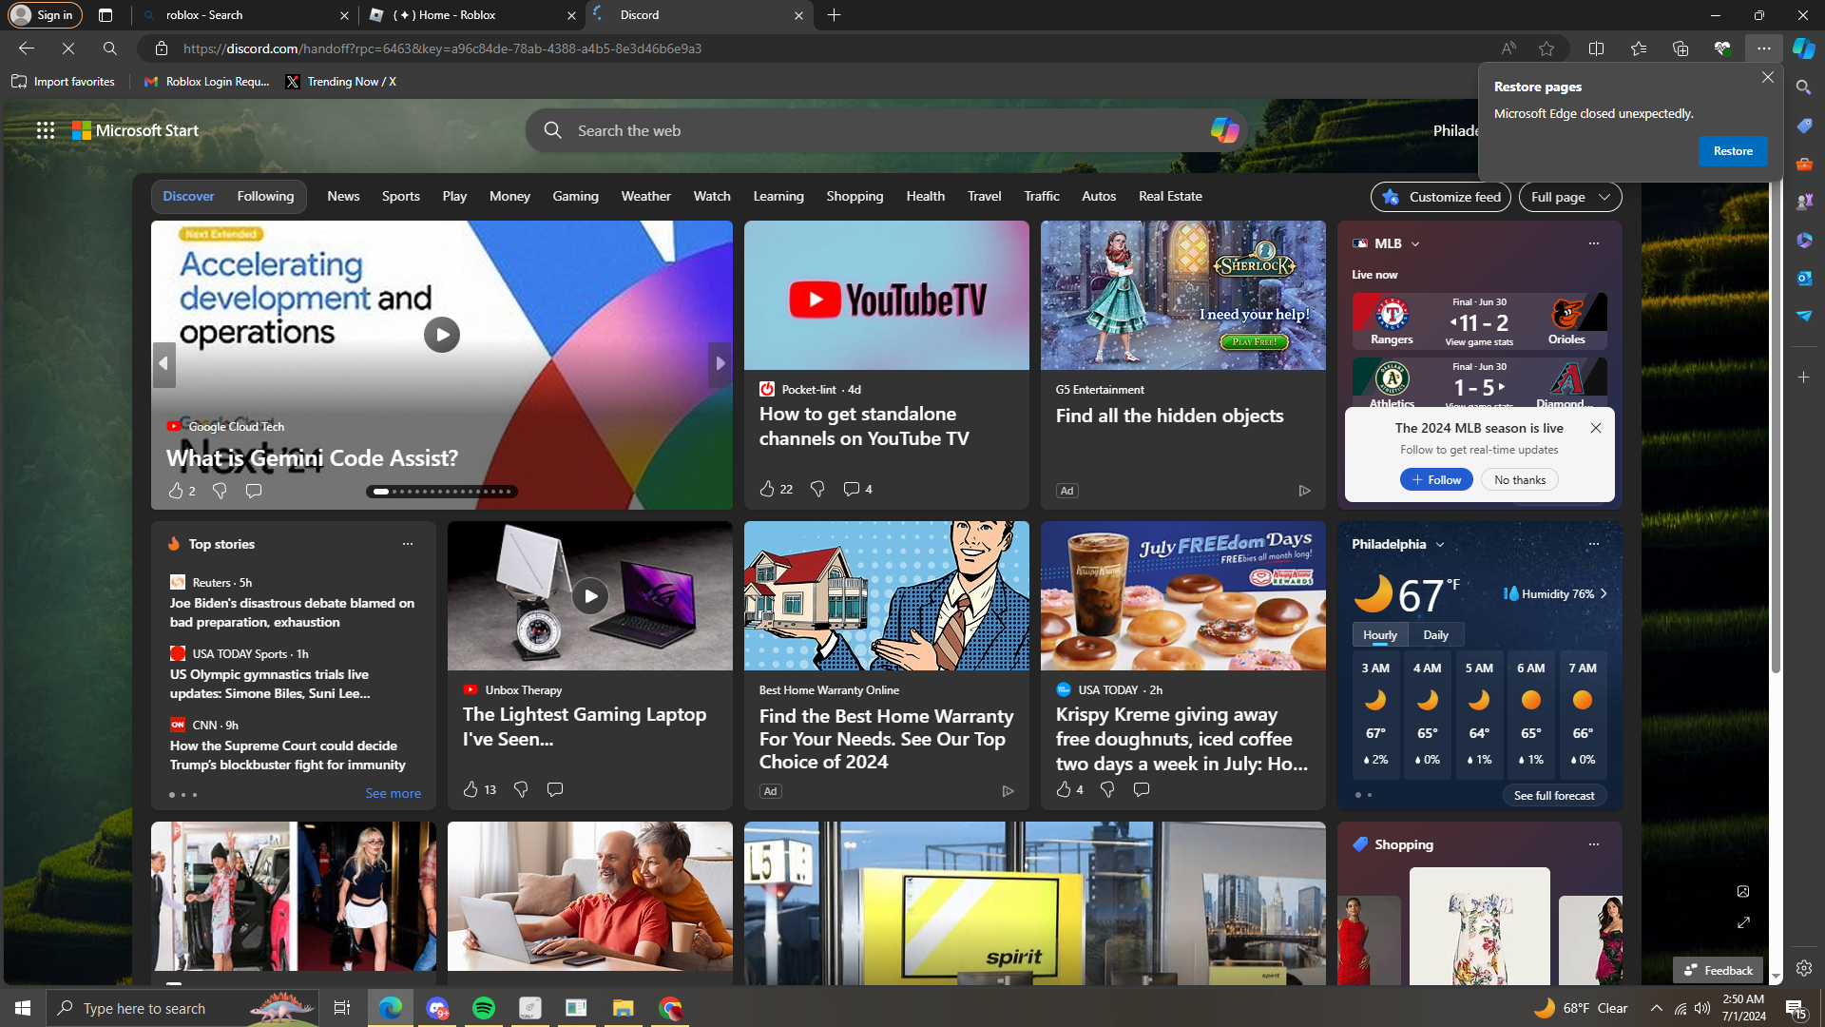Open sidebar settings gear icon
This screenshot has height=1027, width=1825.
1803,968
